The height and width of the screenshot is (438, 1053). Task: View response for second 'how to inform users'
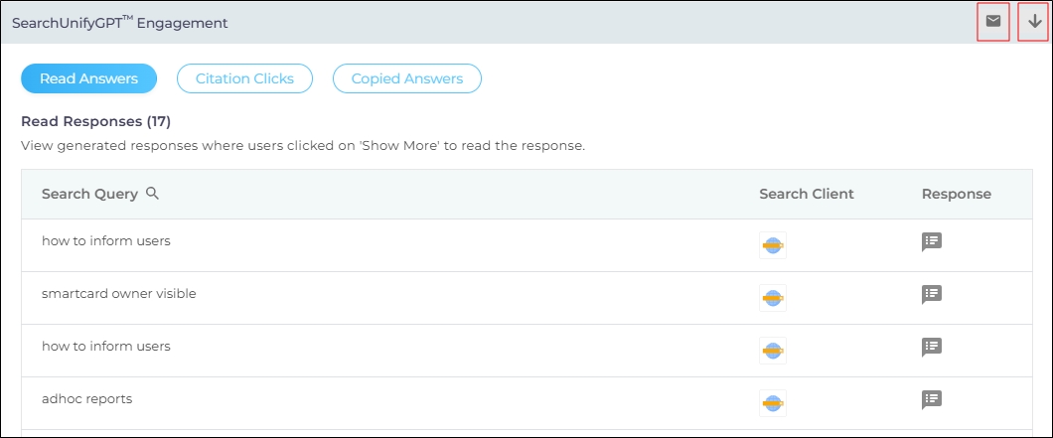pos(931,347)
